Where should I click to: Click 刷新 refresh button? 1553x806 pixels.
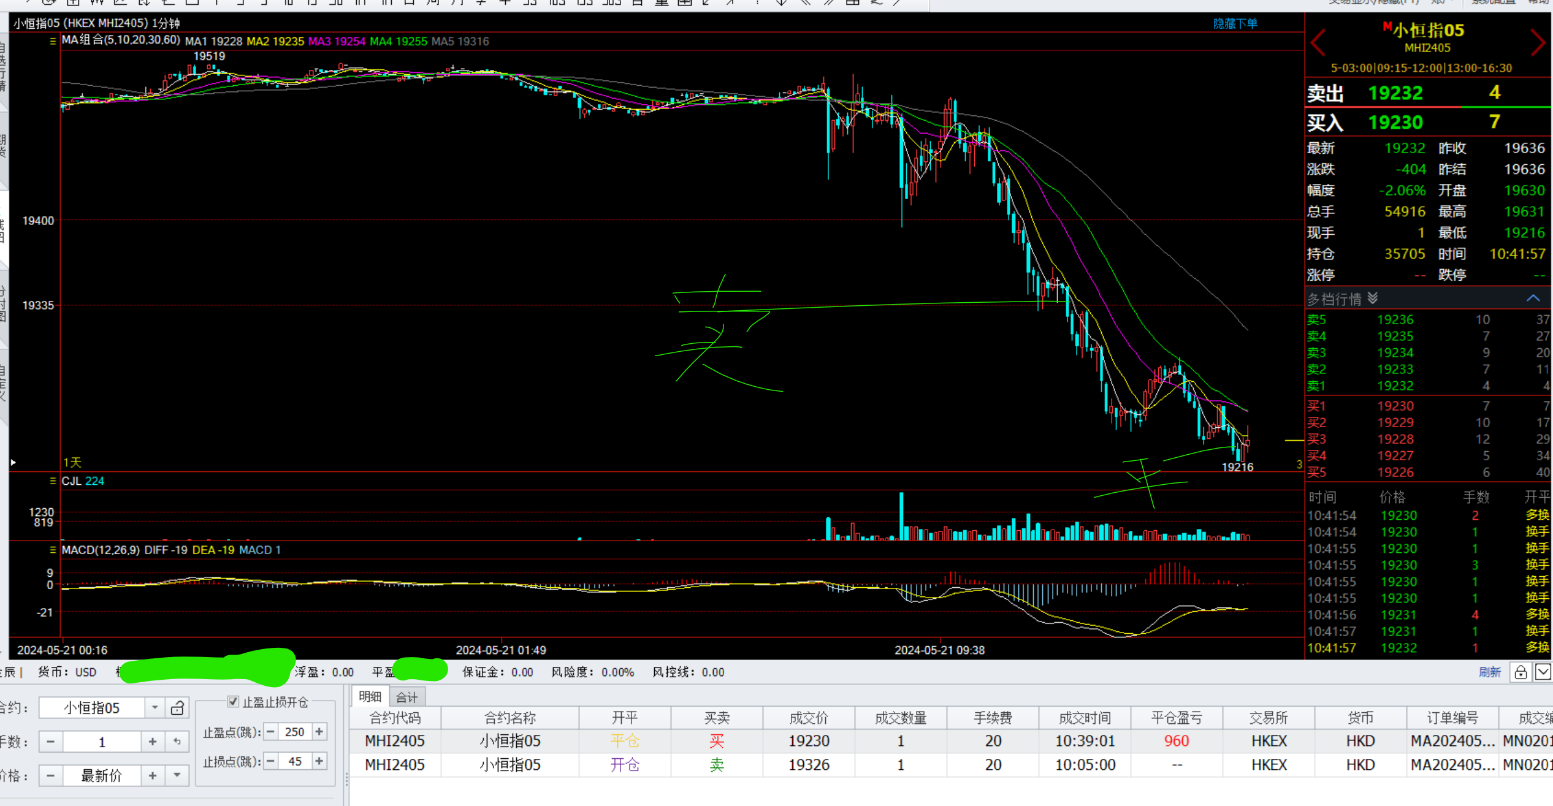pos(1489,672)
